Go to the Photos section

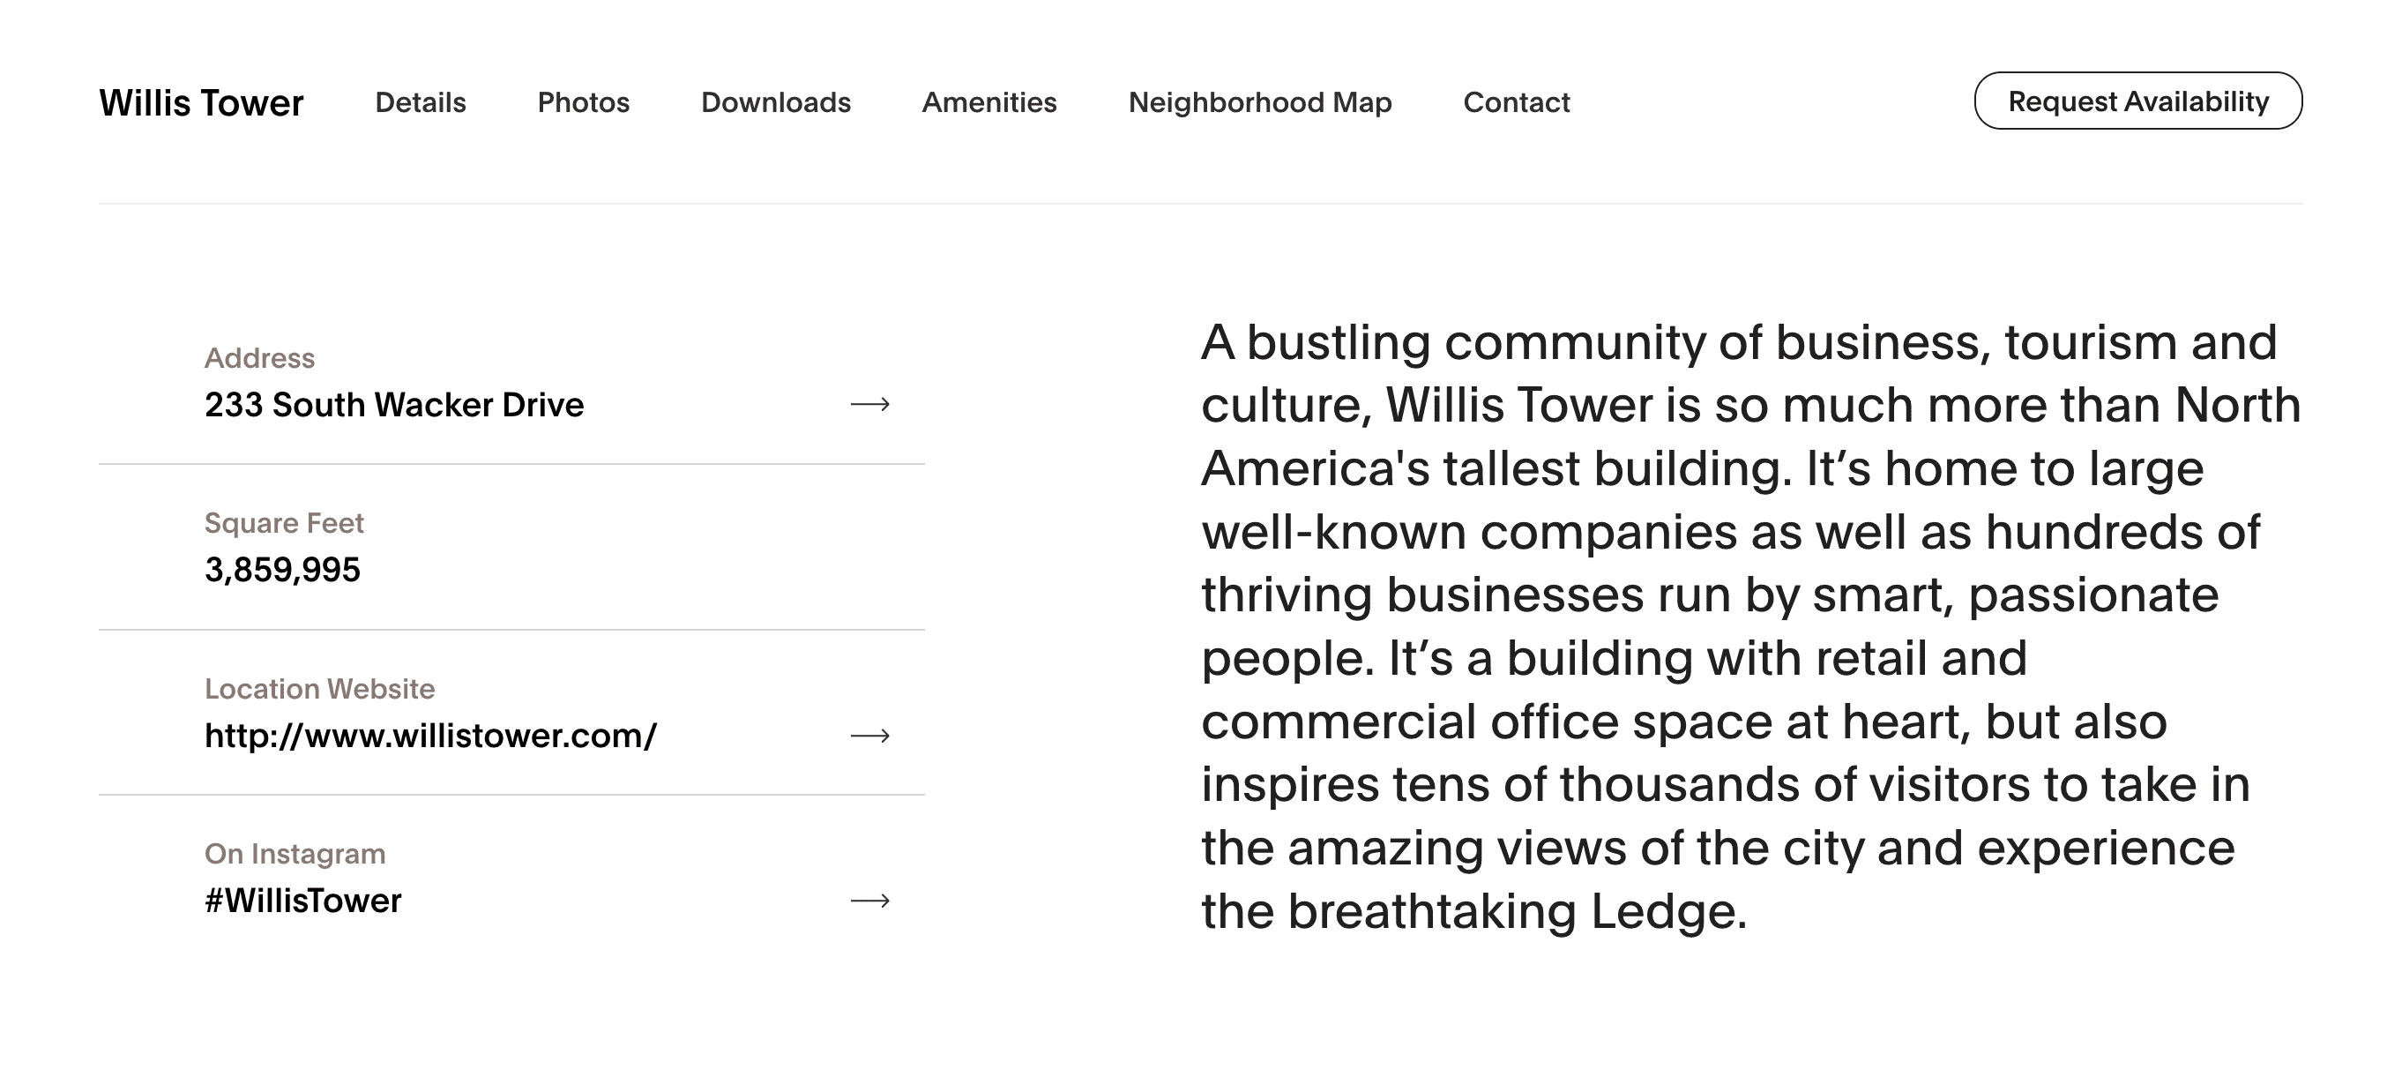tap(584, 101)
